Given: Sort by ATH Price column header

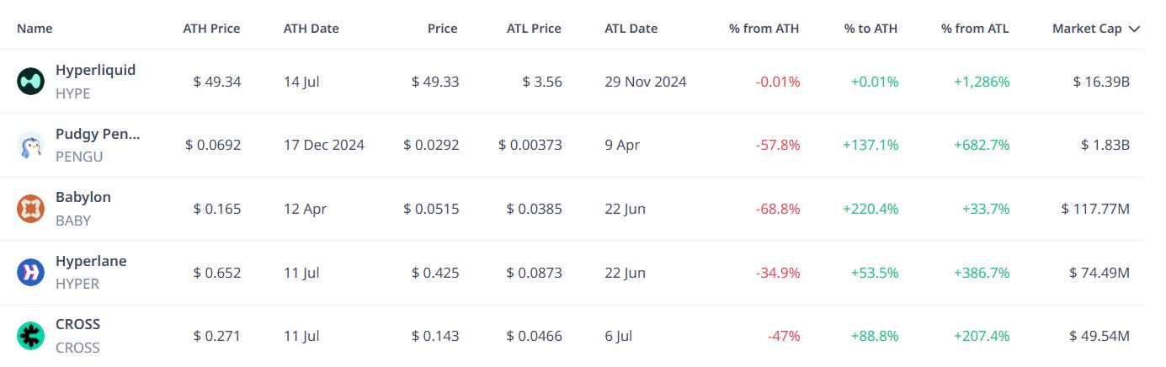Looking at the screenshot, I should coord(211,29).
